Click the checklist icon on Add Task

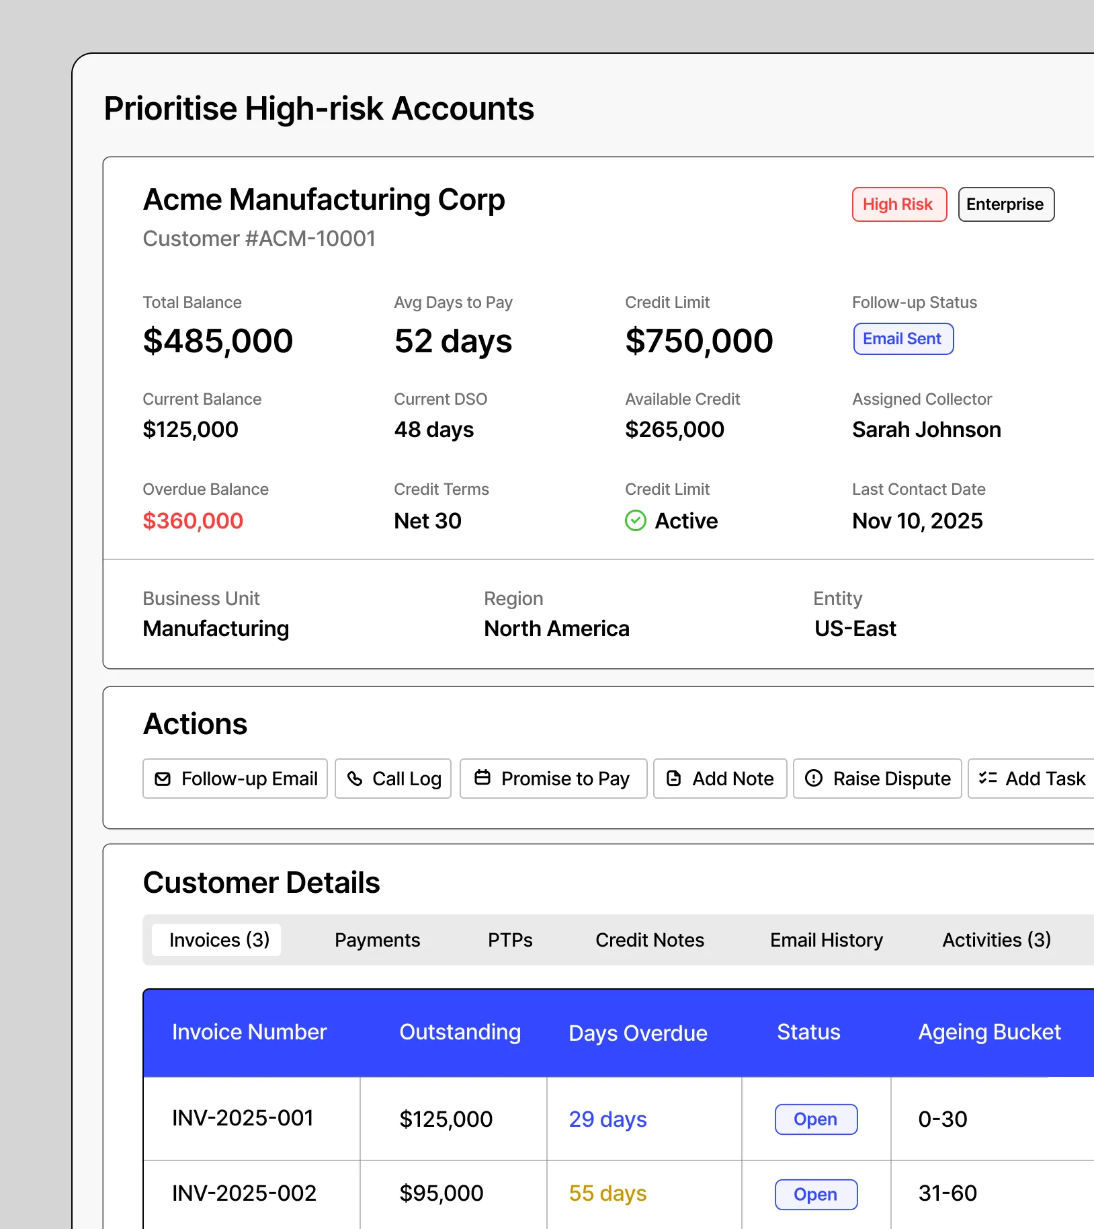coord(987,779)
